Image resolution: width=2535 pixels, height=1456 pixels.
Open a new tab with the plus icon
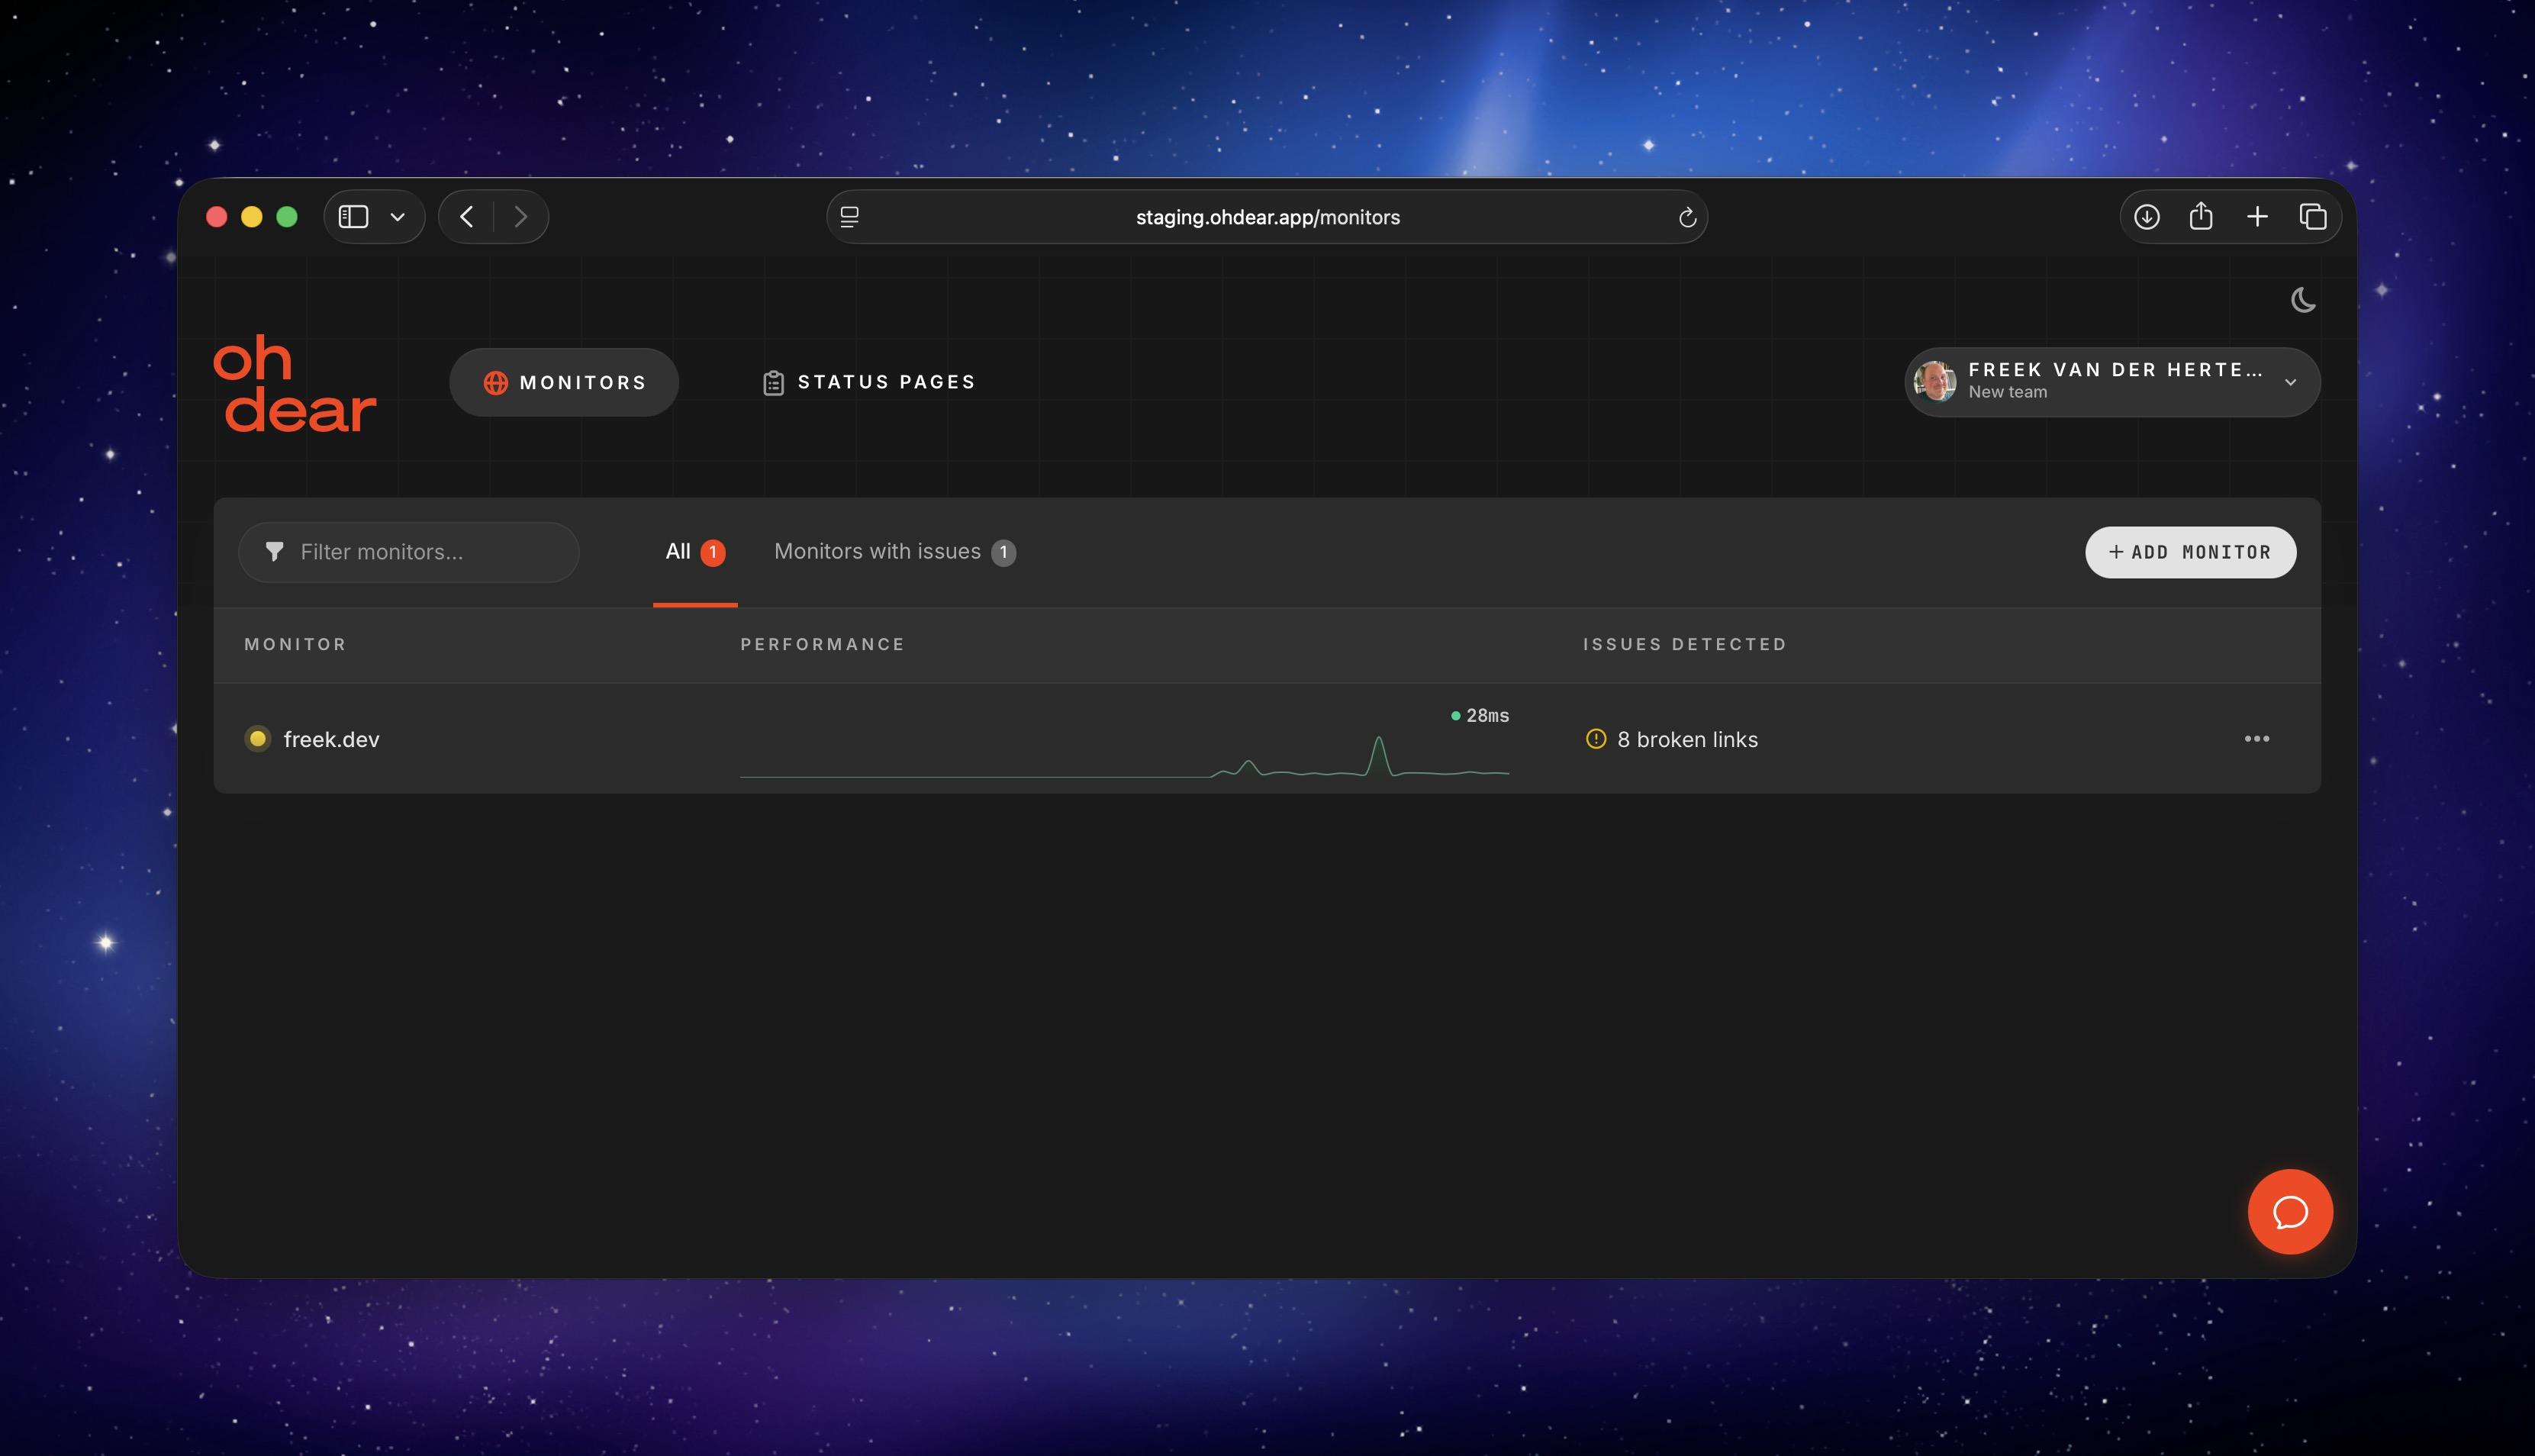coord(2257,217)
